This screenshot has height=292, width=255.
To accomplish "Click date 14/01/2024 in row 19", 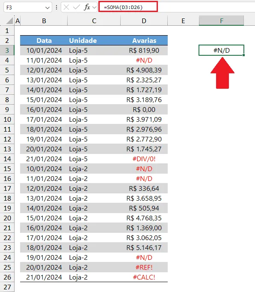I will (x=44, y=208).
